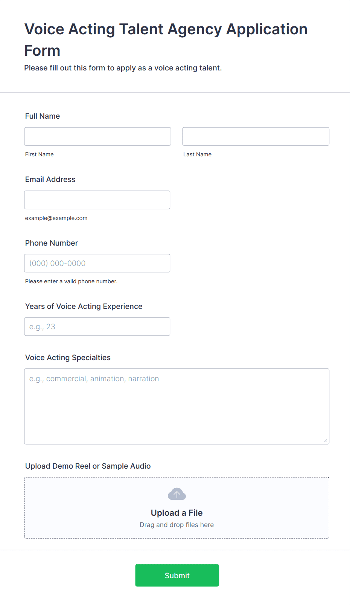350x605 pixels.
Task: Click inside the Voice Acting Specialties textarea
Action: point(177,406)
